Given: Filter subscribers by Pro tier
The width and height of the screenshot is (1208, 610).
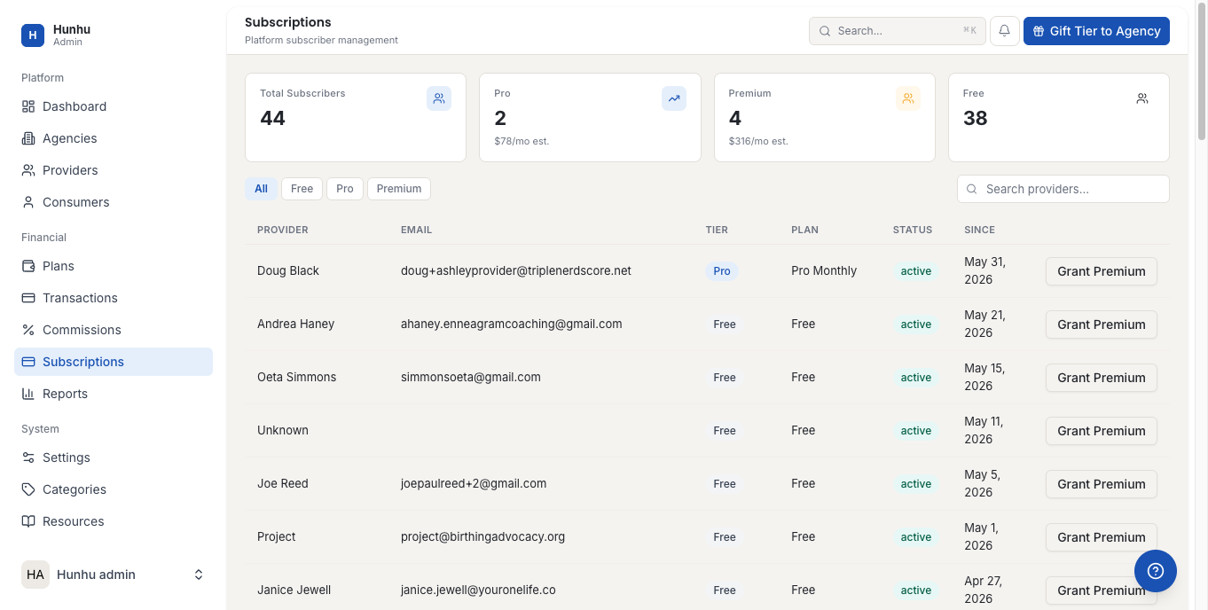Looking at the screenshot, I should [x=345, y=189].
